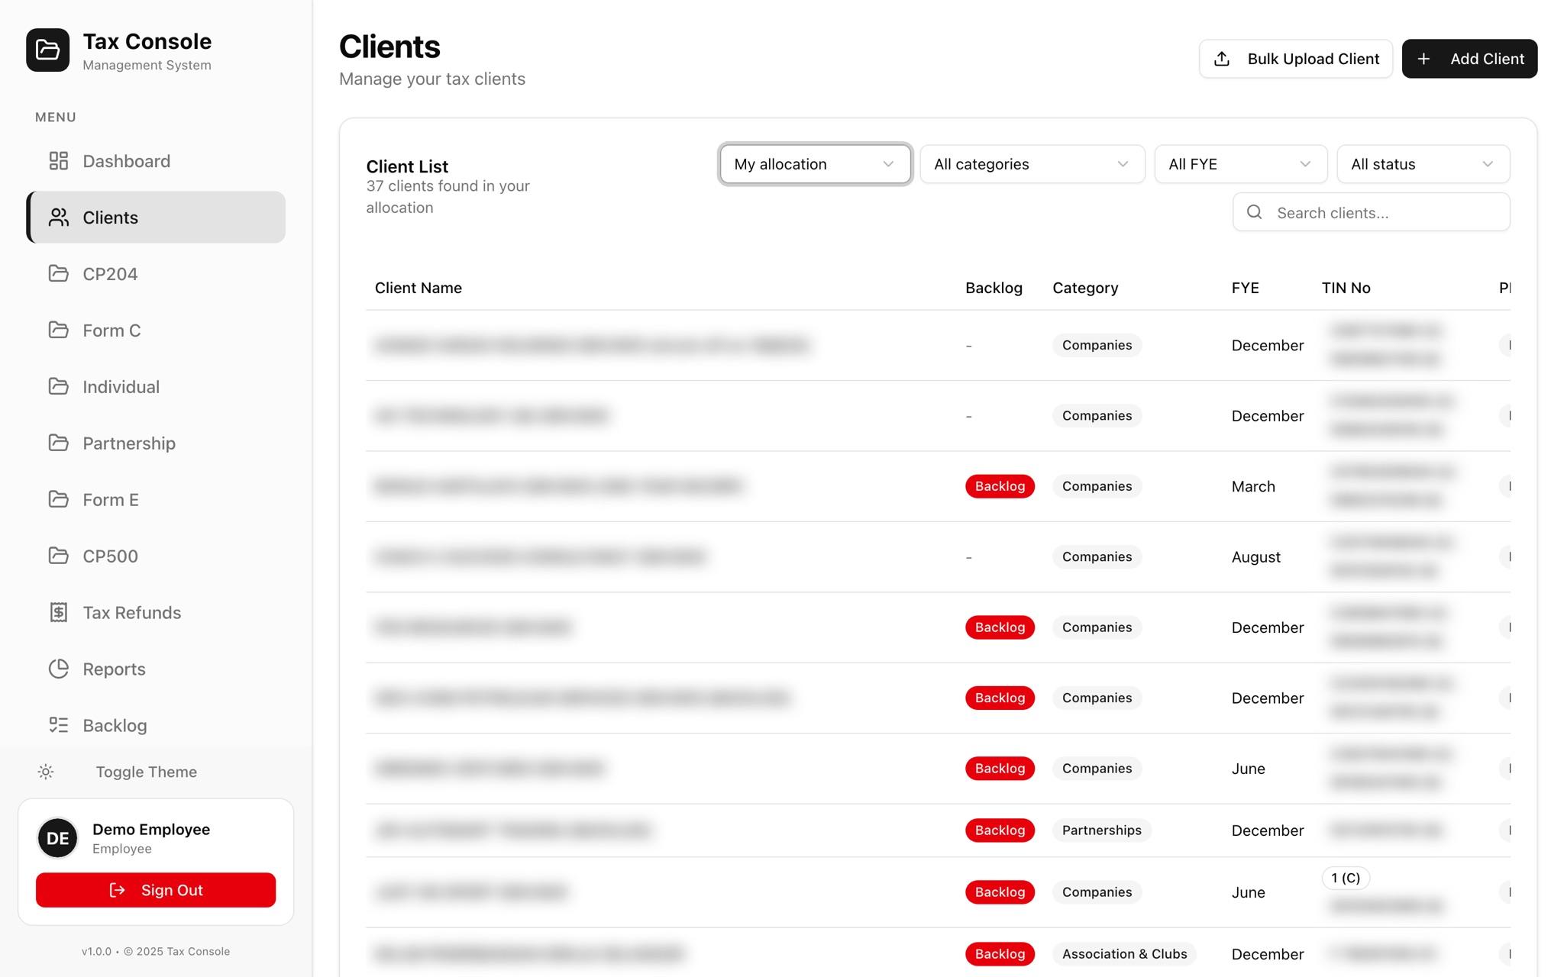Click the Backlog column header

point(994,288)
